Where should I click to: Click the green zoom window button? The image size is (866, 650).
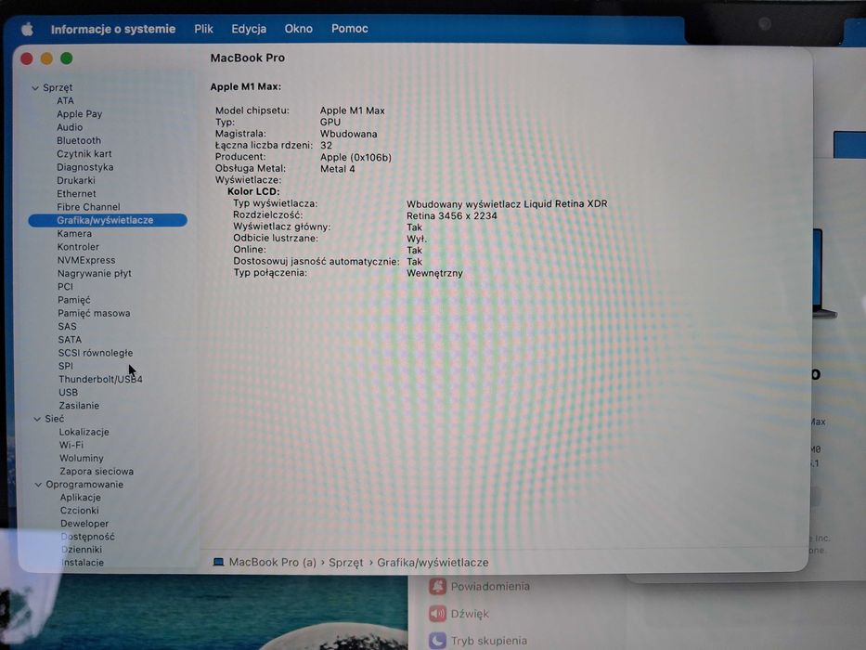click(x=66, y=58)
